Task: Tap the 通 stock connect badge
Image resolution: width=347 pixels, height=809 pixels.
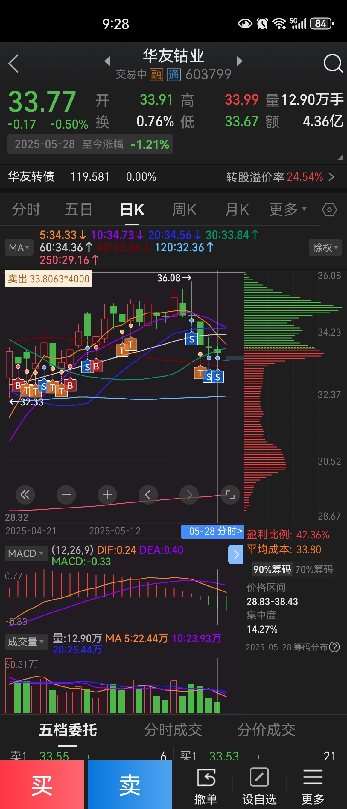Action: point(174,75)
